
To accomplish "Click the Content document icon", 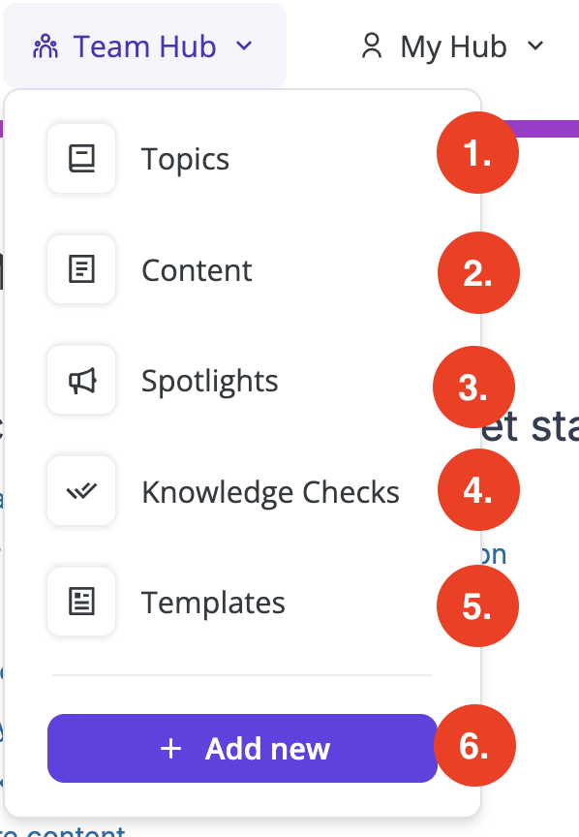I will [81, 269].
